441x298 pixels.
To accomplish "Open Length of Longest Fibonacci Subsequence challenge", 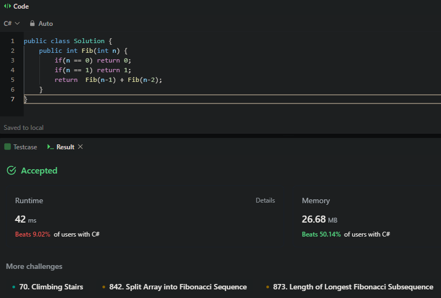I will pos(353,287).
